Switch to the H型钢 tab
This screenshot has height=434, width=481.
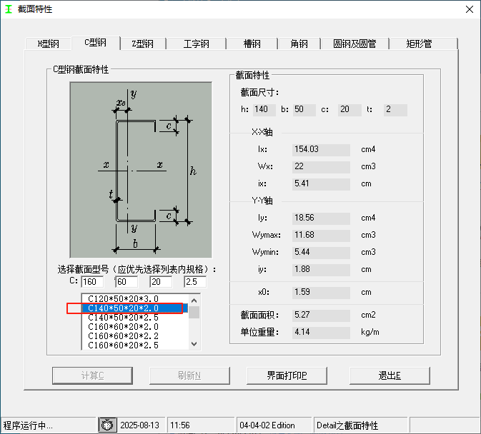[49, 44]
